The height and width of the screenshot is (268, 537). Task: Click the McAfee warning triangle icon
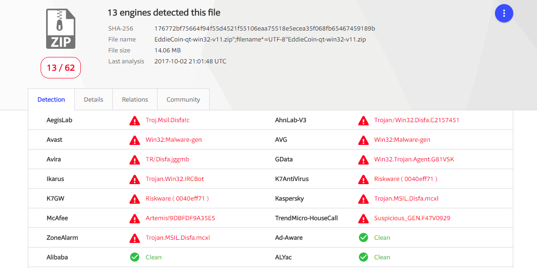135,218
